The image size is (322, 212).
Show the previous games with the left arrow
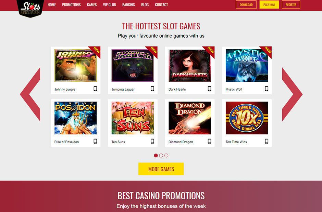30,94
